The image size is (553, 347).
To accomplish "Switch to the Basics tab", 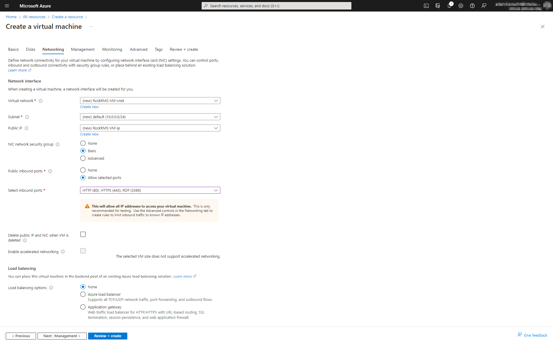I will [x=13, y=49].
